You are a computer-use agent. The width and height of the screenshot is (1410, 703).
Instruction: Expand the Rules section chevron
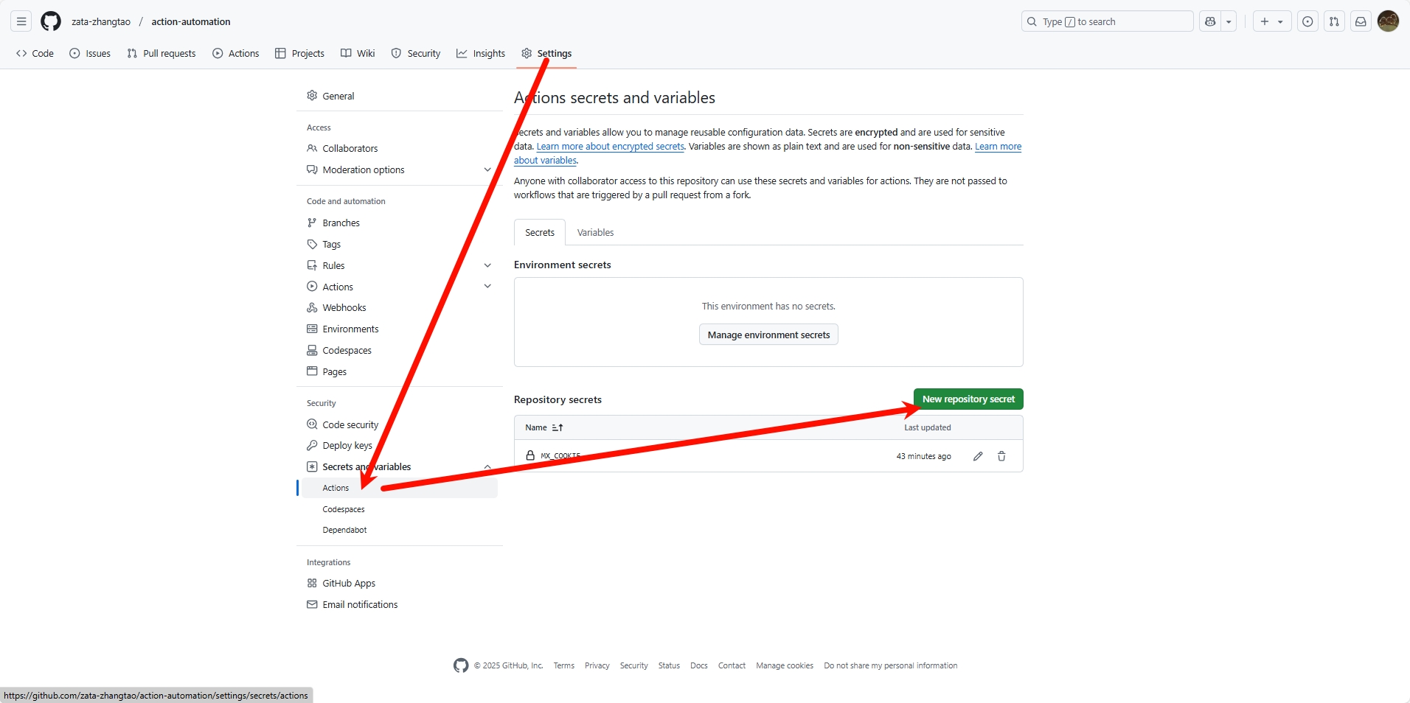487,265
